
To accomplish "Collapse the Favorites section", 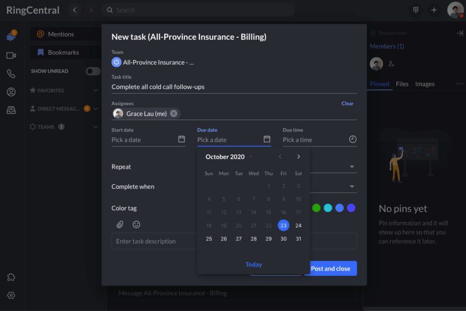I will click(x=96, y=91).
